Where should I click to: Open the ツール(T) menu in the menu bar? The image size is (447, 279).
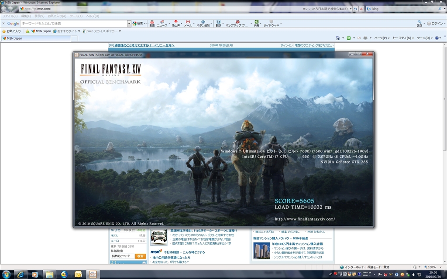(x=76, y=16)
